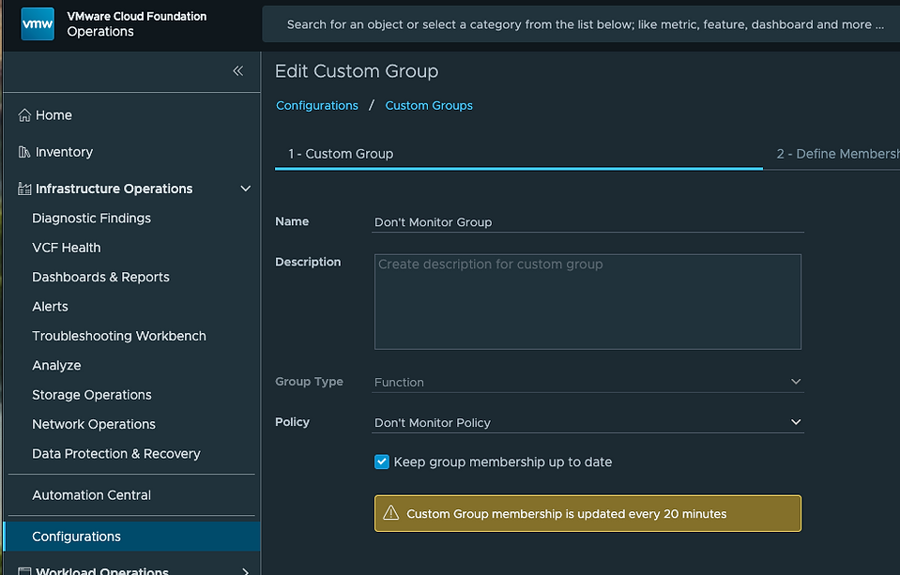Click the Name field with Don't Monitor Group
The height and width of the screenshot is (575, 900).
(x=587, y=222)
